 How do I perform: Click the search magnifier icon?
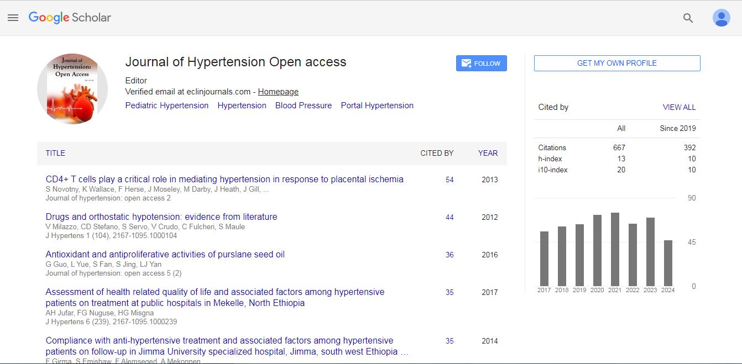click(688, 18)
